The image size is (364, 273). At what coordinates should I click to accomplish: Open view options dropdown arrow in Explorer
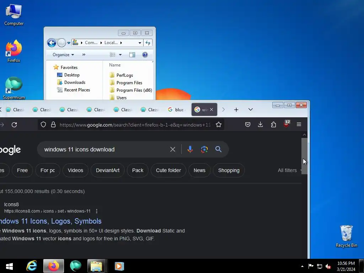point(120,55)
